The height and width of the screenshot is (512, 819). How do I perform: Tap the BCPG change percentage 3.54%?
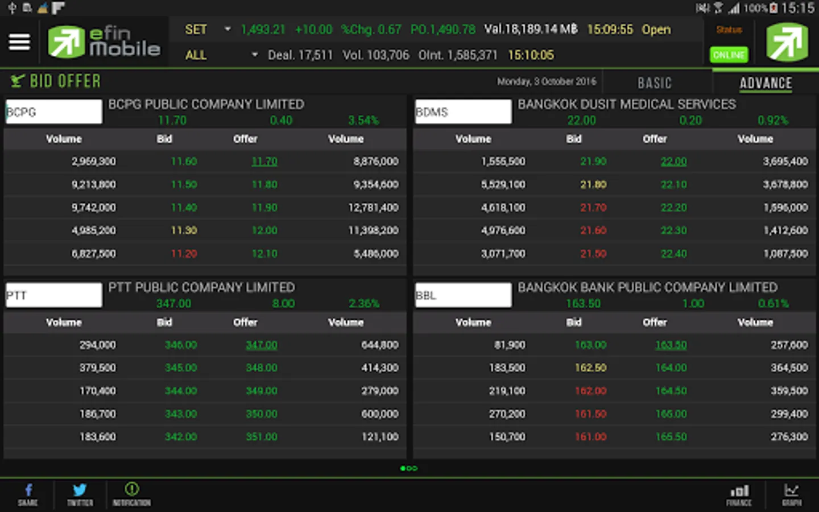[363, 121]
